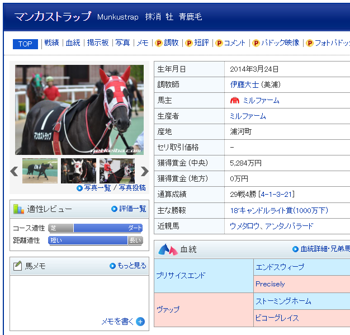Screen dimensions: 350x335
Task: Open sire プリサイスエンド in pedigree table
Action: tap(181, 276)
